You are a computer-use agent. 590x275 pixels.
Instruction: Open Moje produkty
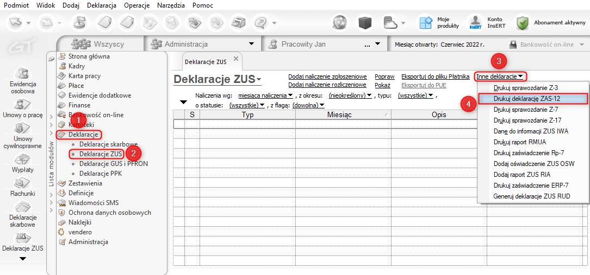coord(439,23)
